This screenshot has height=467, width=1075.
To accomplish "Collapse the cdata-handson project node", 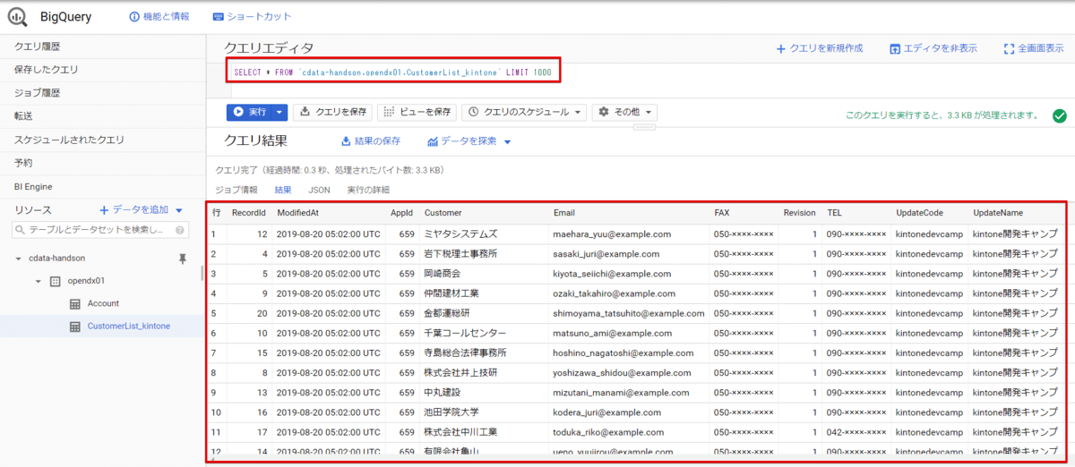I will [x=18, y=259].
